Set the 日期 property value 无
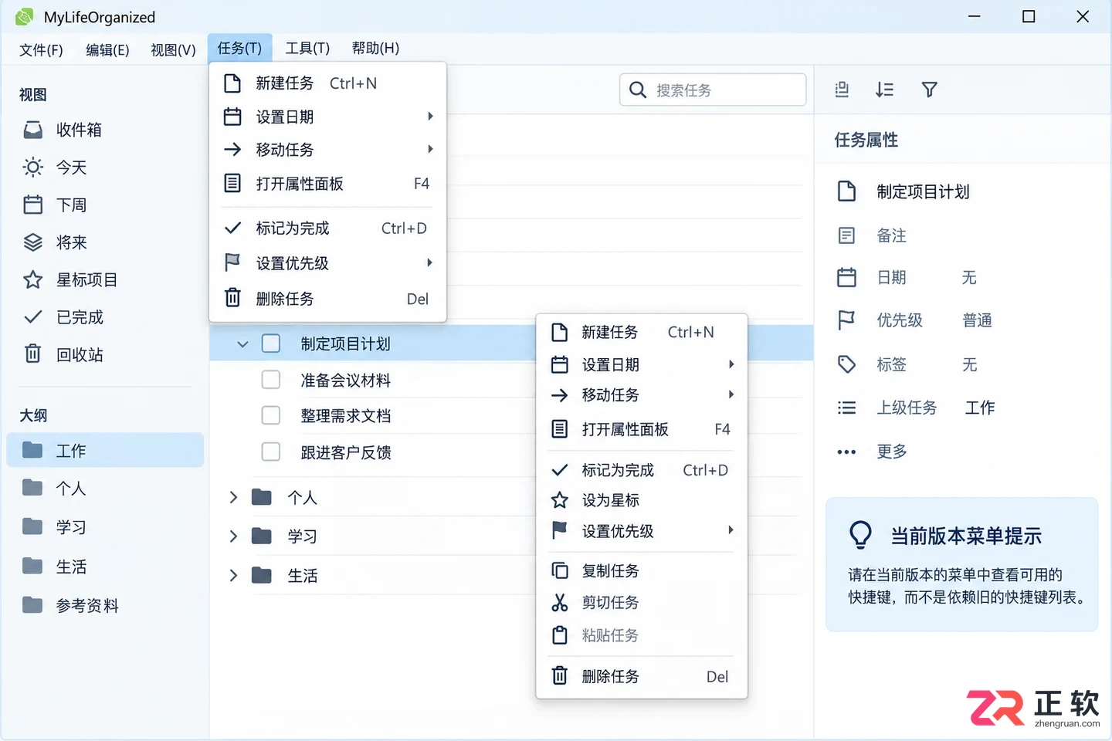Screen dimensions: 1112x741 969,278
